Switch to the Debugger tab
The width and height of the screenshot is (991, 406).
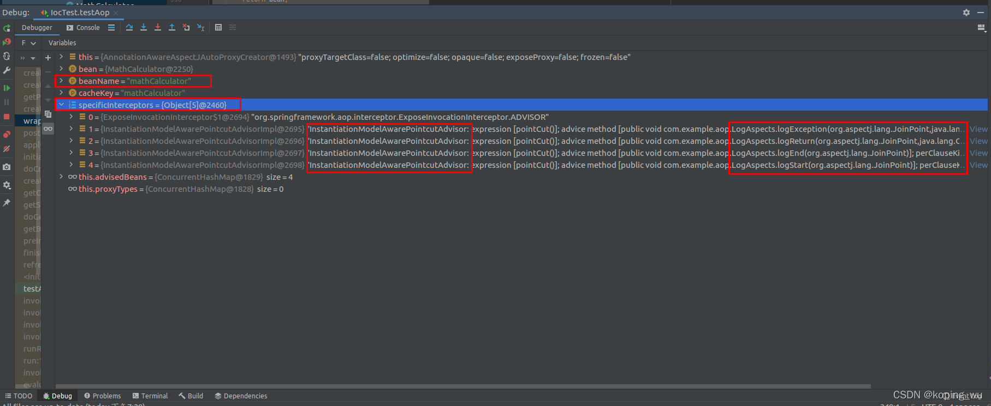point(37,27)
